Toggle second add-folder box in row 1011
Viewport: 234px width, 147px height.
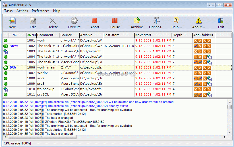[x=200, y=95]
